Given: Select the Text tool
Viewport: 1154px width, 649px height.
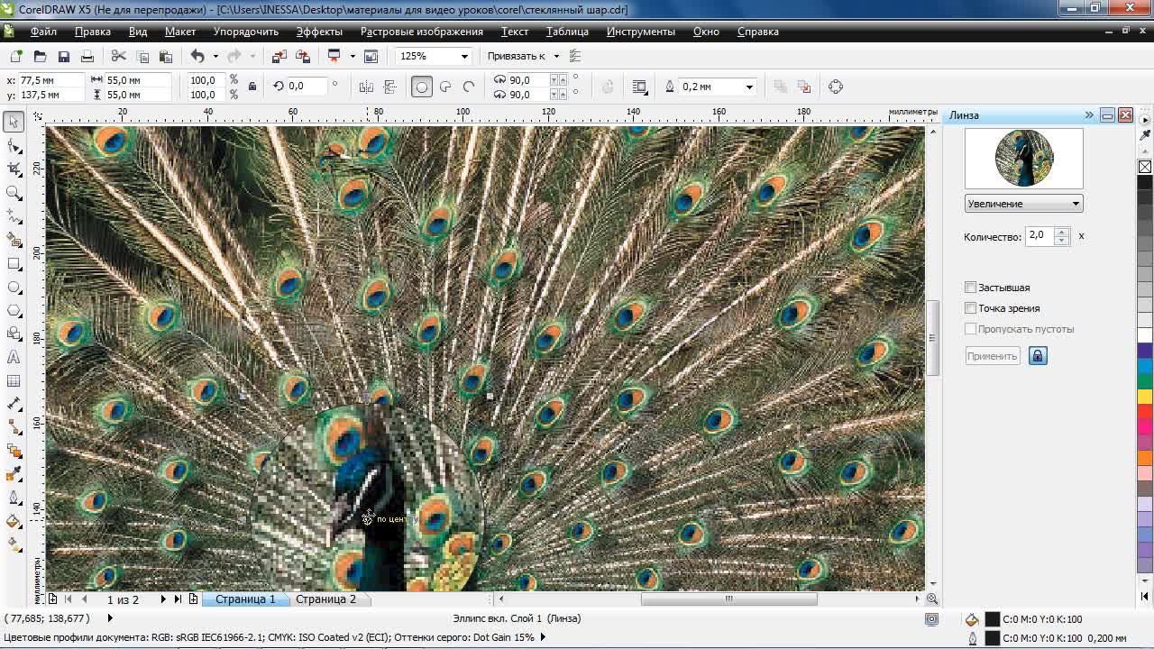Looking at the screenshot, I should coord(14,357).
